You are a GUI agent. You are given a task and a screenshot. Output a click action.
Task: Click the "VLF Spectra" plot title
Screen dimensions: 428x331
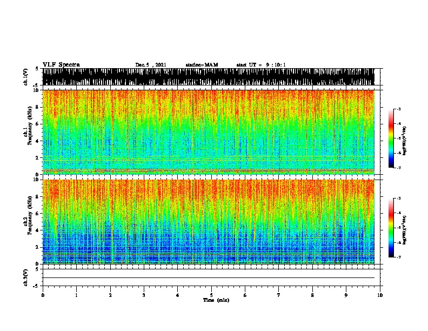click(x=62, y=65)
